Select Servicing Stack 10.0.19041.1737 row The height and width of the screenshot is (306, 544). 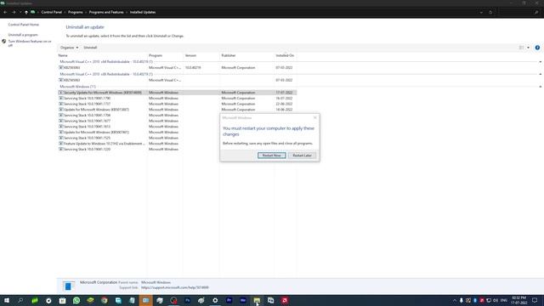(x=178, y=104)
